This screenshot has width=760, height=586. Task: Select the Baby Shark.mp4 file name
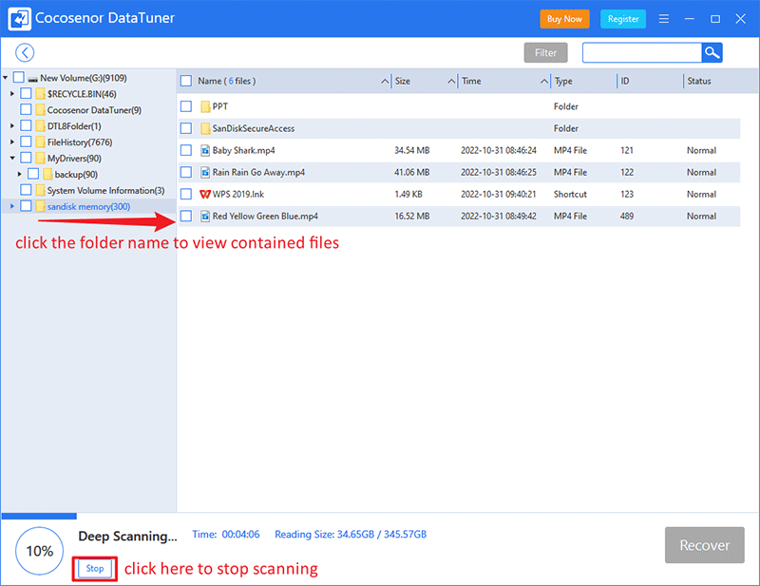244,150
